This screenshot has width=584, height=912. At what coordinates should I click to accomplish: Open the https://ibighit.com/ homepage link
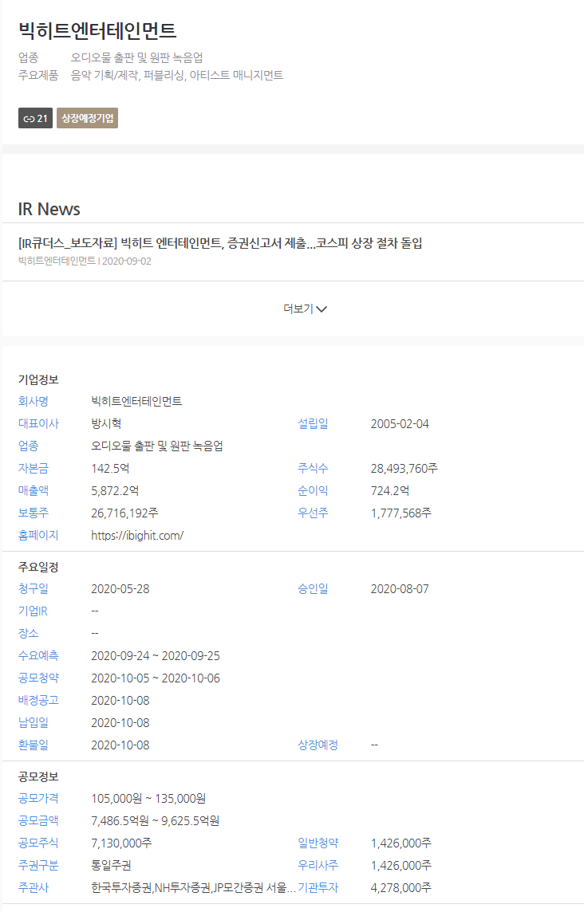[137, 535]
